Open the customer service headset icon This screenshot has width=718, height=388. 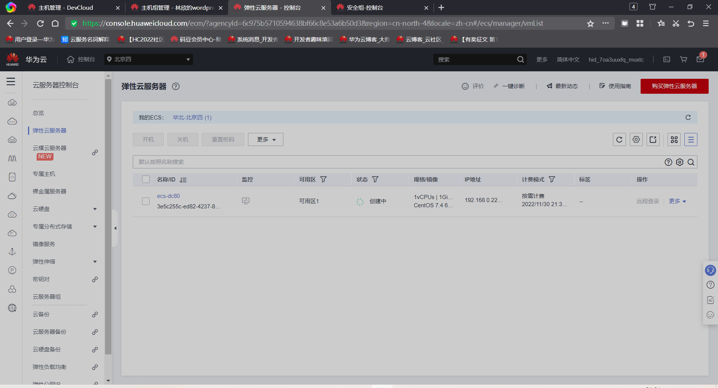tap(710, 270)
